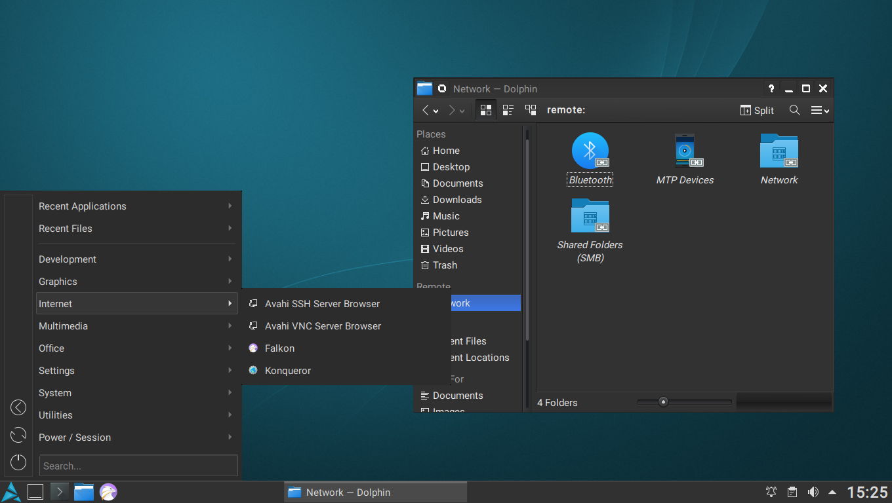The image size is (892, 503).
Task: Open the Trash entry in Places
Action: tap(444, 265)
